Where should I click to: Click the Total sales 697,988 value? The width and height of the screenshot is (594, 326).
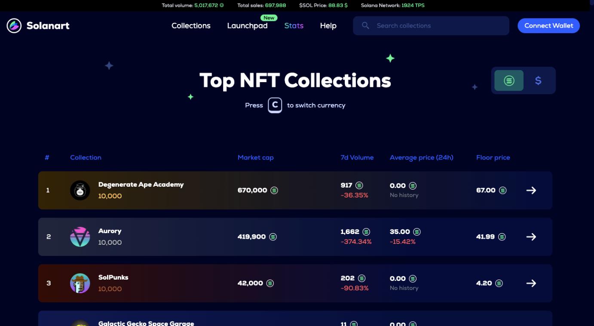click(x=276, y=5)
